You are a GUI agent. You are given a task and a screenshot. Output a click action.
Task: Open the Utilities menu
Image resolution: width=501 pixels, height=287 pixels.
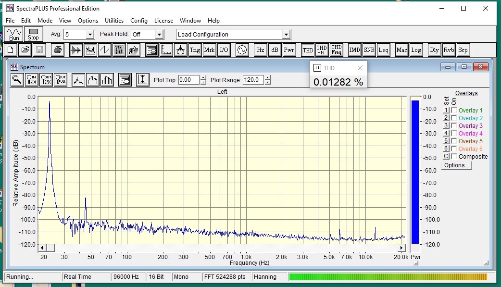coord(114,21)
